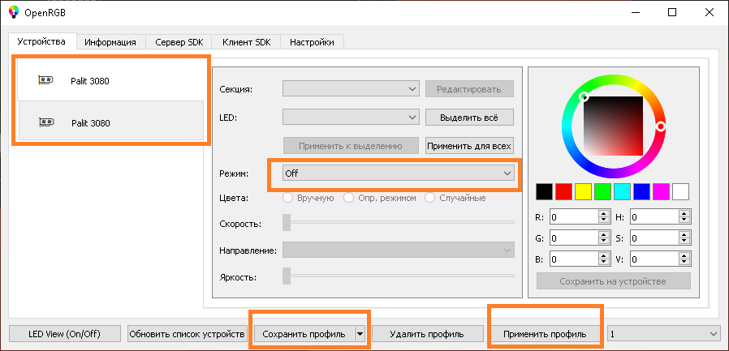
Task: Click the Сохранить профиль button
Action: pos(304,334)
